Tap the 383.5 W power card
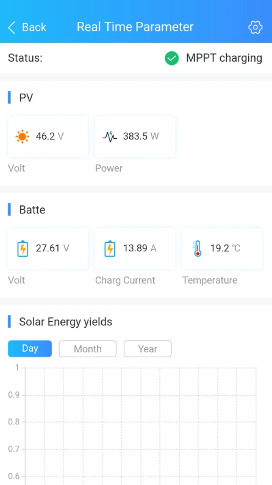The width and height of the screenshot is (272, 485). click(135, 137)
